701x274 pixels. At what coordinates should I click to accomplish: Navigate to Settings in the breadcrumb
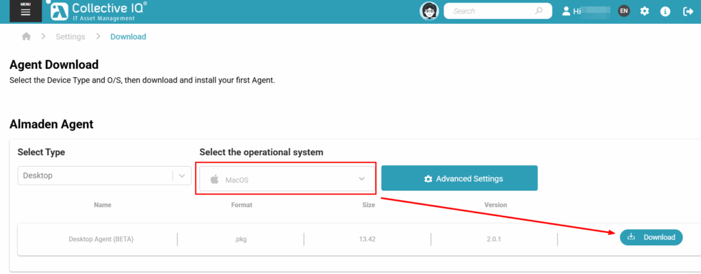(x=71, y=37)
